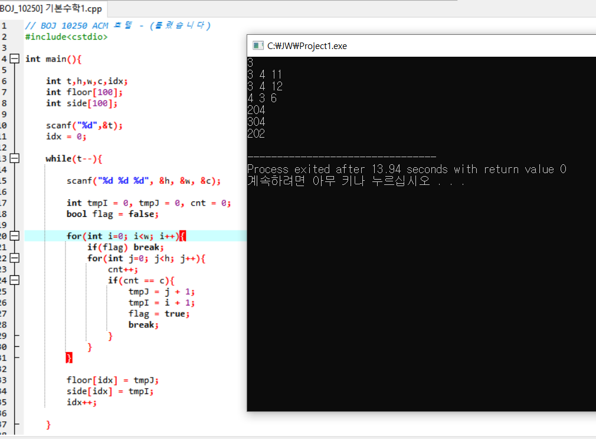Click the 'floor[idx] = tmpJ;' line
The image size is (596, 439).
tap(113, 380)
